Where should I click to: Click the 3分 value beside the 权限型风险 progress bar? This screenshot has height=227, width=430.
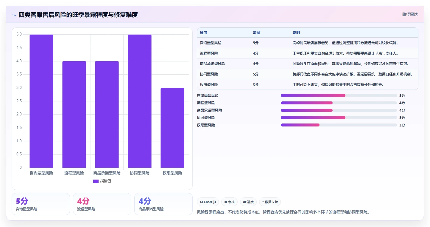[402, 125]
